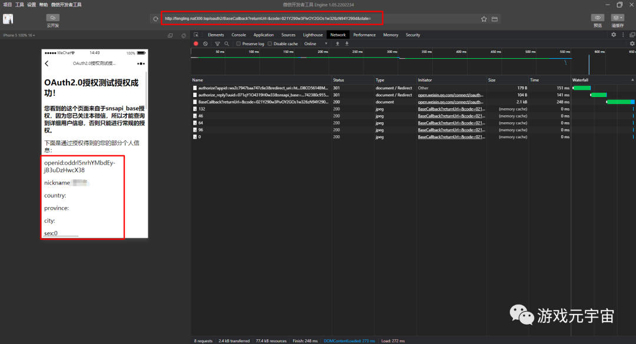Select the request named 0

[x=413, y=137]
